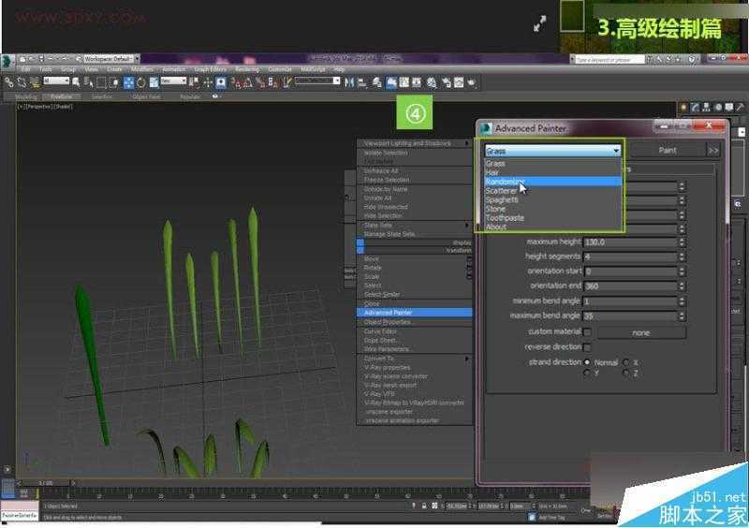This screenshot has width=749, height=528.
Task: Choose Randomizer from the brush type list
Action: pyautogui.click(x=505, y=182)
